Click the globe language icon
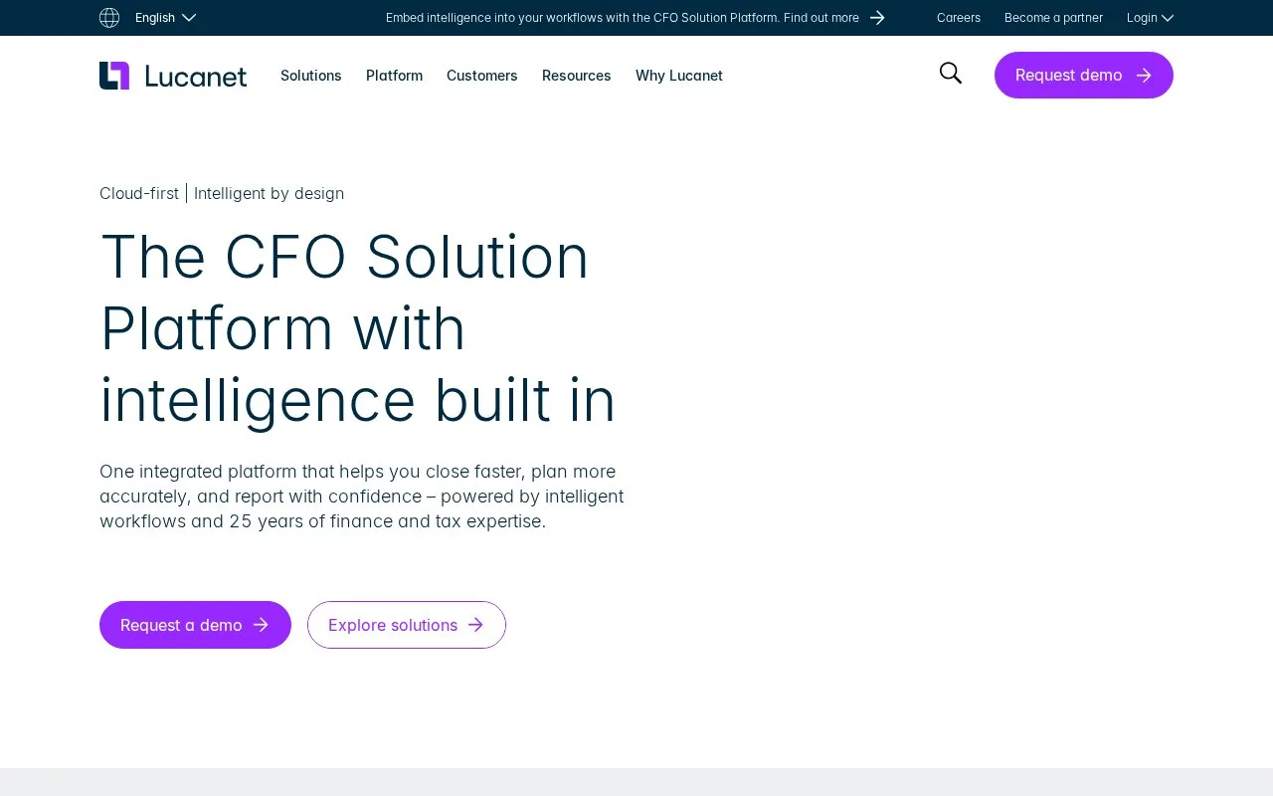This screenshot has width=1273, height=796. (x=109, y=18)
